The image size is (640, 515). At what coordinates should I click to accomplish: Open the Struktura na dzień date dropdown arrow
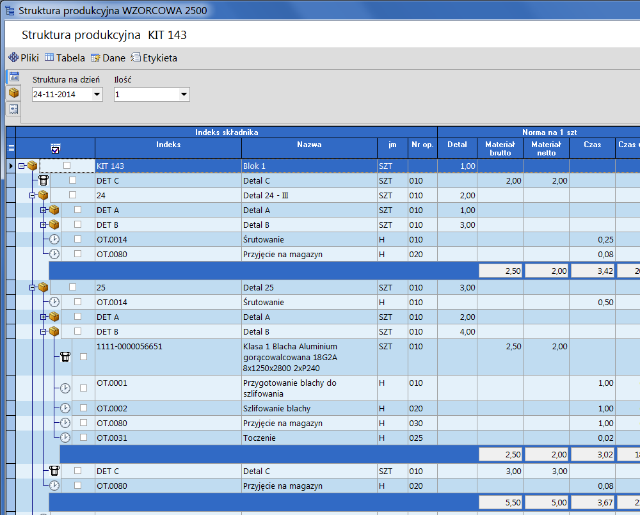[x=97, y=94]
